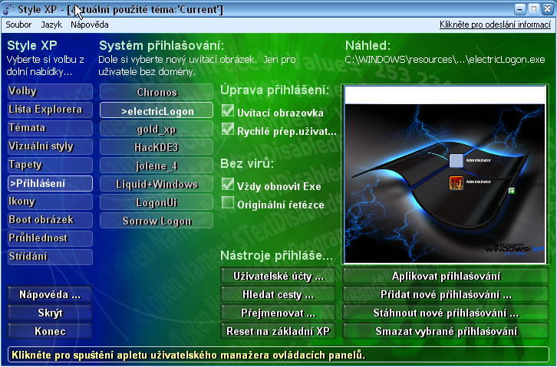Open the Soubor menu
The width and height of the screenshot is (557, 367).
point(18,25)
